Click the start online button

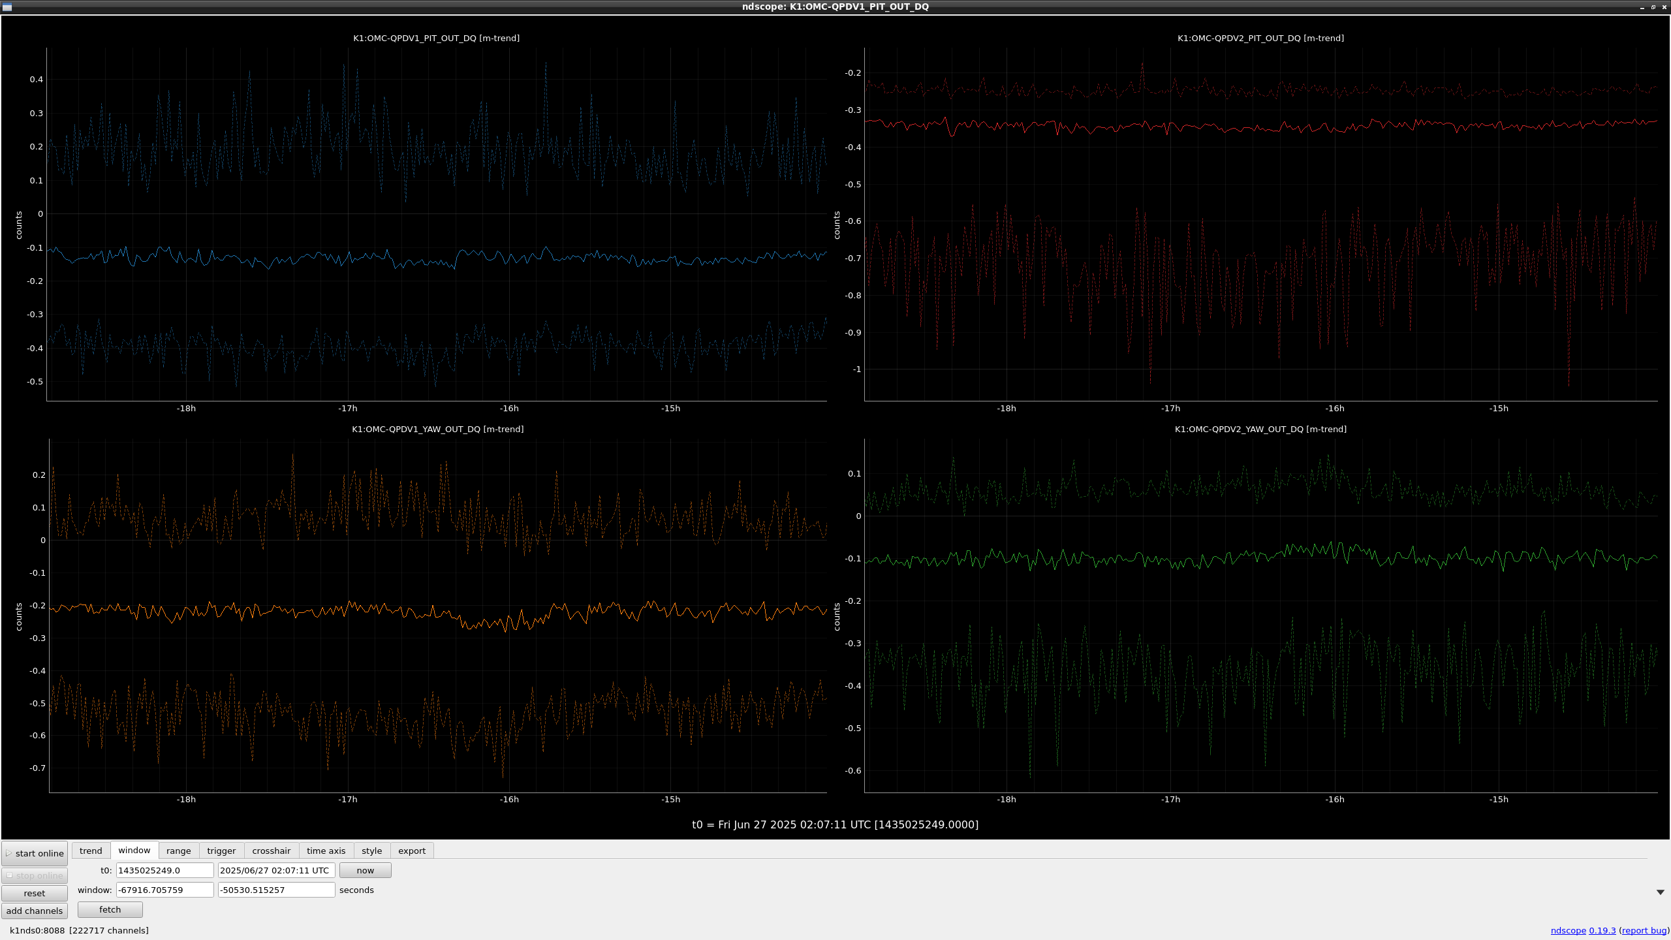click(x=35, y=853)
